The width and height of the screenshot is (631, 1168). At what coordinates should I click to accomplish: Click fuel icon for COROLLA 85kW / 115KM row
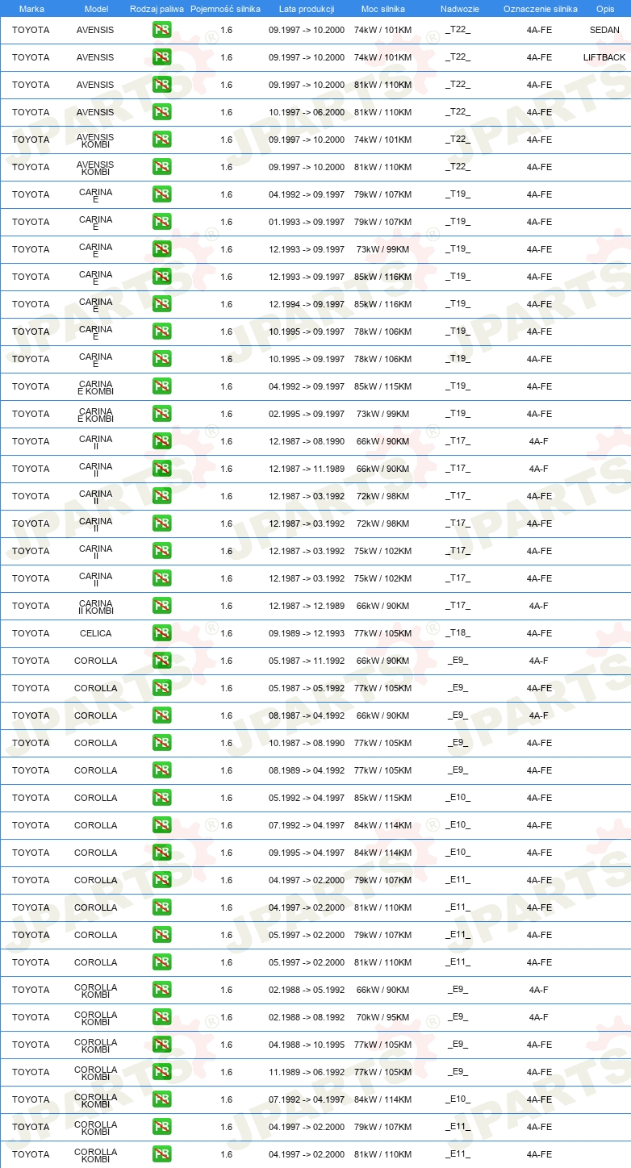coord(161,798)
